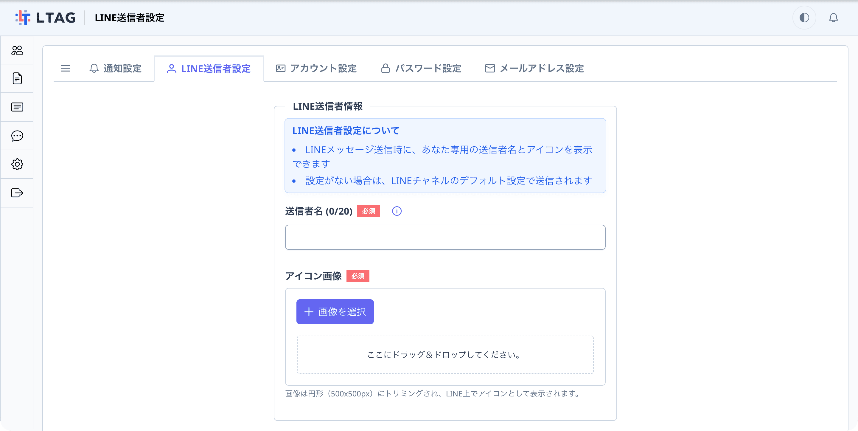Image resolution: width=858 pixels, height=431 pixels.
Task: Open the settings gear sidebar icon
Action: [17, 164]
